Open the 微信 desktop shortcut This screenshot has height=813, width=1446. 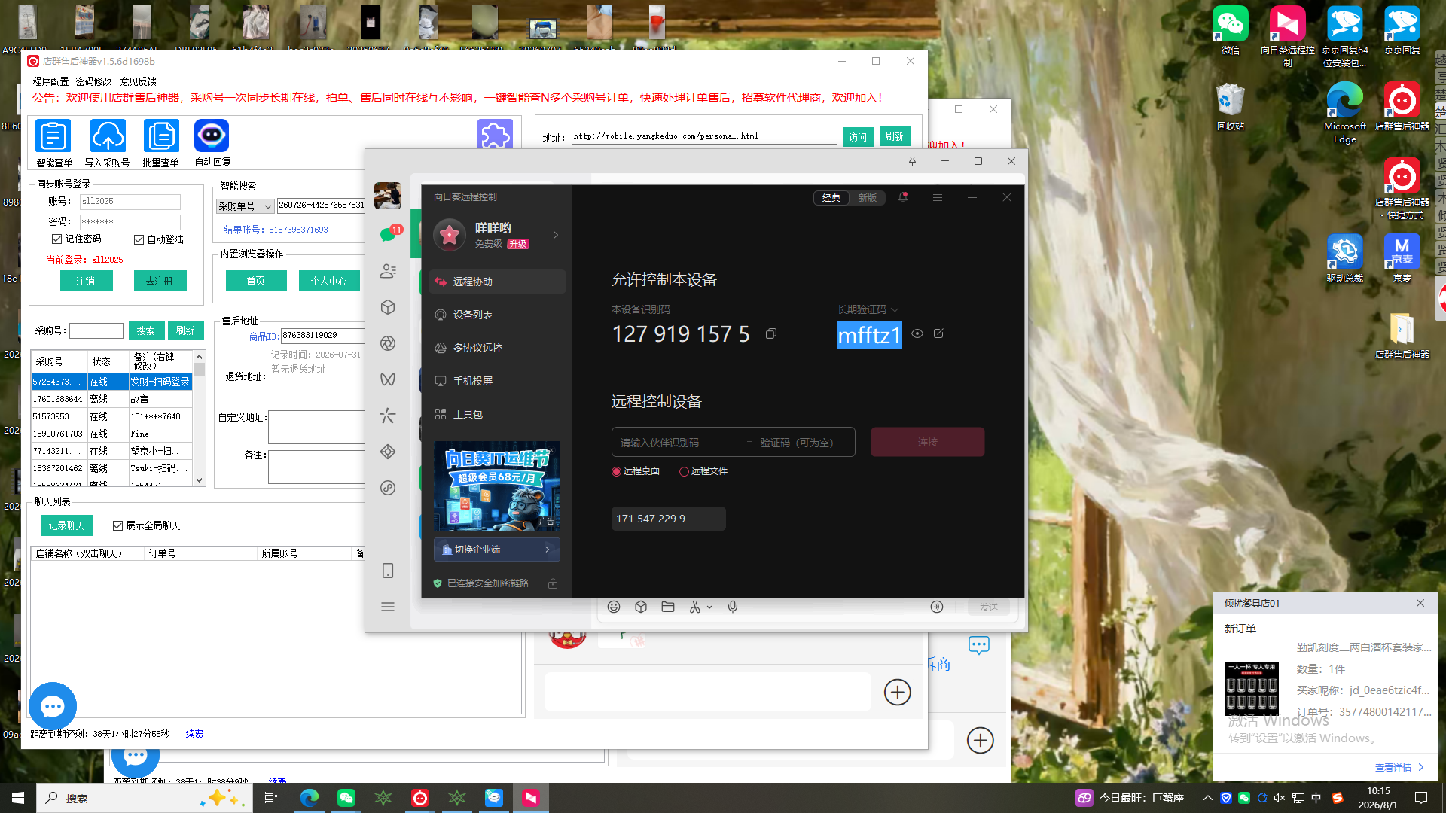pyautogui.click(x=1231, y=31)
